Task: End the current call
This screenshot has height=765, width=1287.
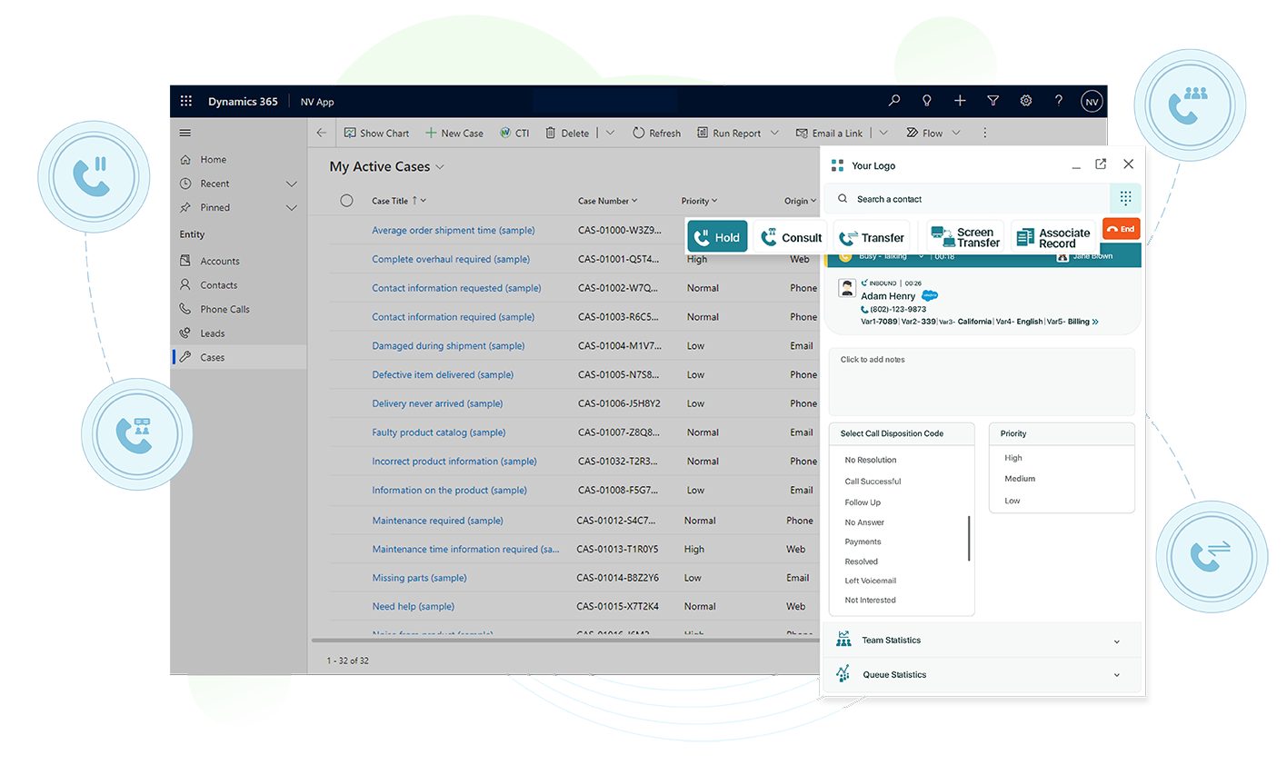Action: tap(1121, 229)
